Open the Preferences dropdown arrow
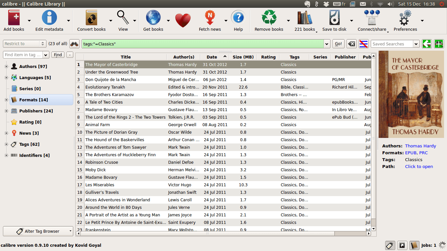447x251 pixels. 422,21
